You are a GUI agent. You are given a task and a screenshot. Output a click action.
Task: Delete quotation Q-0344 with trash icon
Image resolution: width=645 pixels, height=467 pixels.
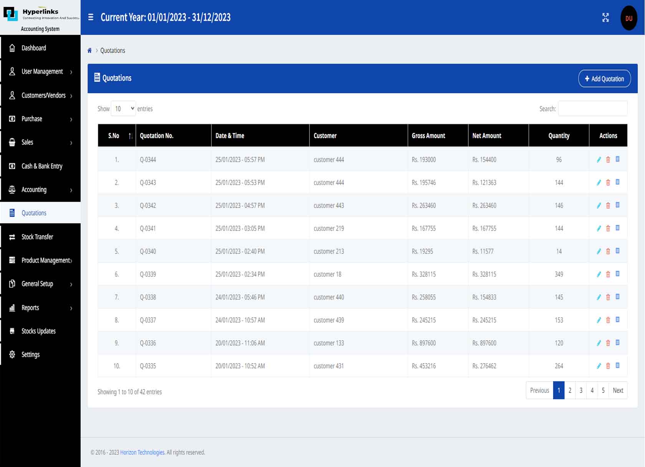click(608, 159)
